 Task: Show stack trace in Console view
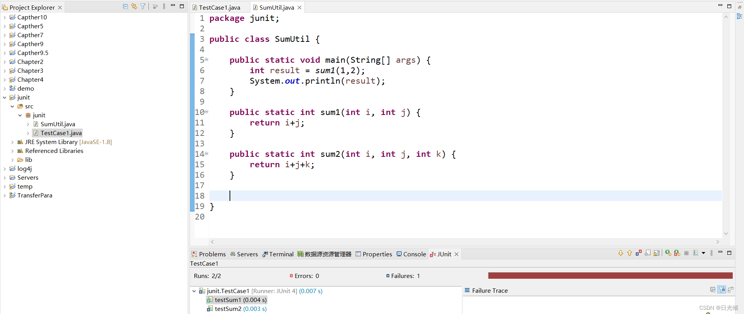point(713,290)
